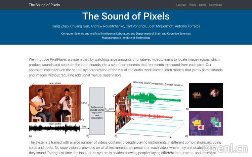Click the dark localization heatmap image
Image resolution: width=252 pixels, height=157 pixels.
[206, 95]
